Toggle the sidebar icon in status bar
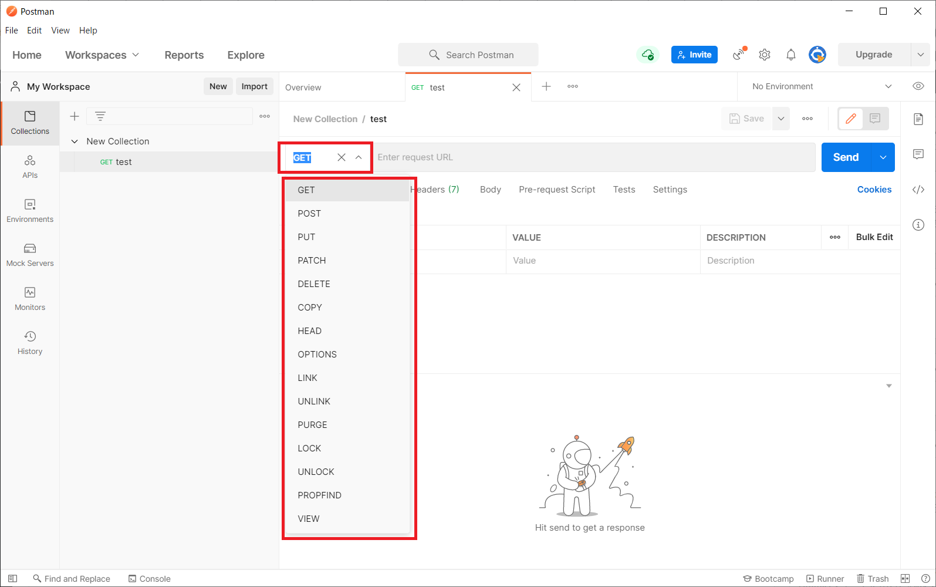 coord(12,579)
